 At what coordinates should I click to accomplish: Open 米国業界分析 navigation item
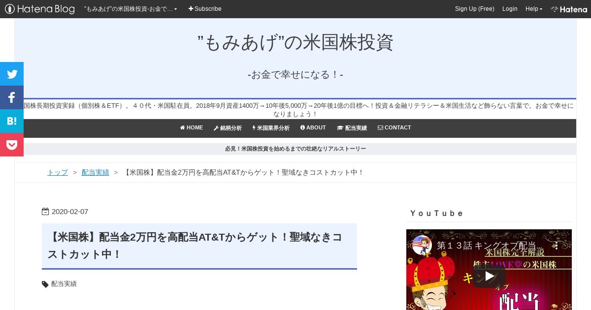271,128
